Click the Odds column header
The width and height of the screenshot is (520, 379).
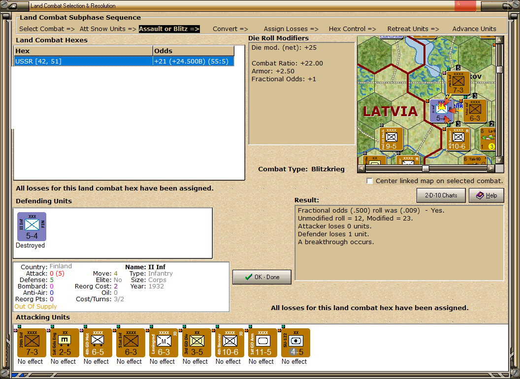[194, 51]
